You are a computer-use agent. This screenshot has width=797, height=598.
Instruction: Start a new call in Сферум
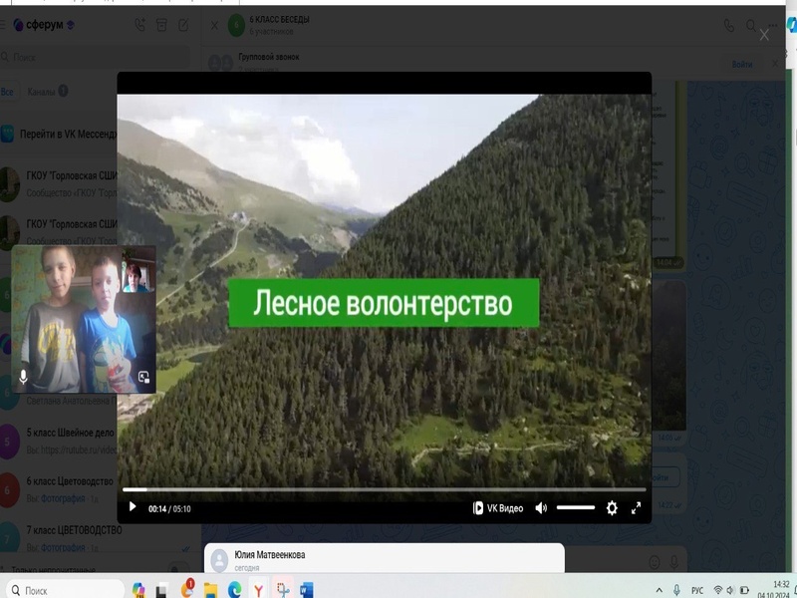pyautogui.click(x=139, y=24)
